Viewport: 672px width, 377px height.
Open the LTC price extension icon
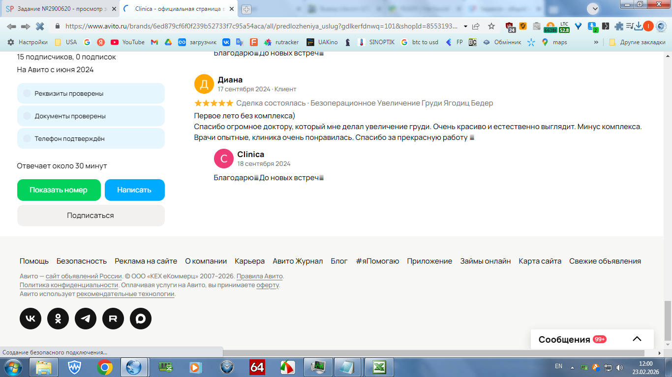click(x=564, y=27)
